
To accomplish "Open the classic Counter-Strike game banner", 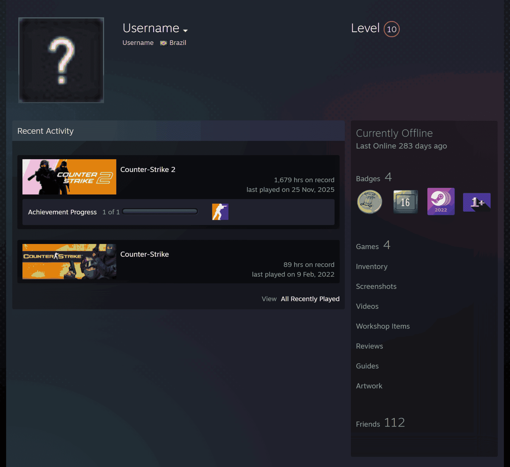I will coord(69,262).
